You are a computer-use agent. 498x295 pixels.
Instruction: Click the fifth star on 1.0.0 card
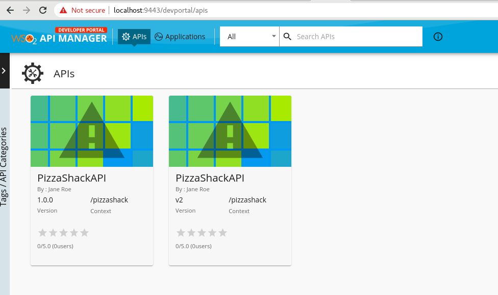pyautogui.click(x=85, y=233)
